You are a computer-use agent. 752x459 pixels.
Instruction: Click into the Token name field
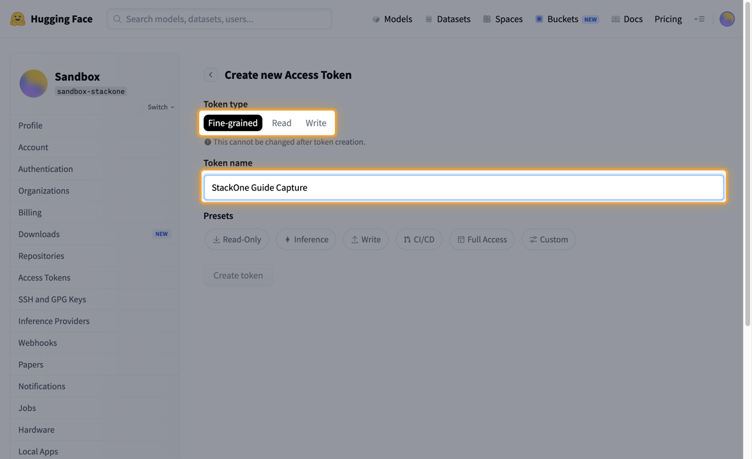(464, 187)
